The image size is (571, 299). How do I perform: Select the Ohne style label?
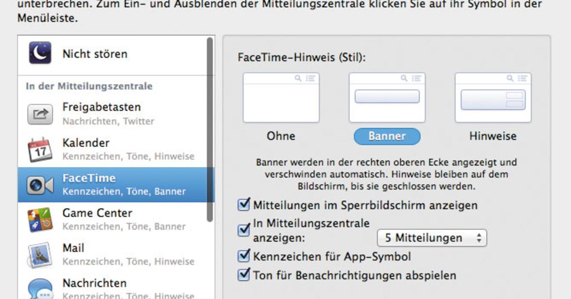pyautogui.click(x=281, y=136)
